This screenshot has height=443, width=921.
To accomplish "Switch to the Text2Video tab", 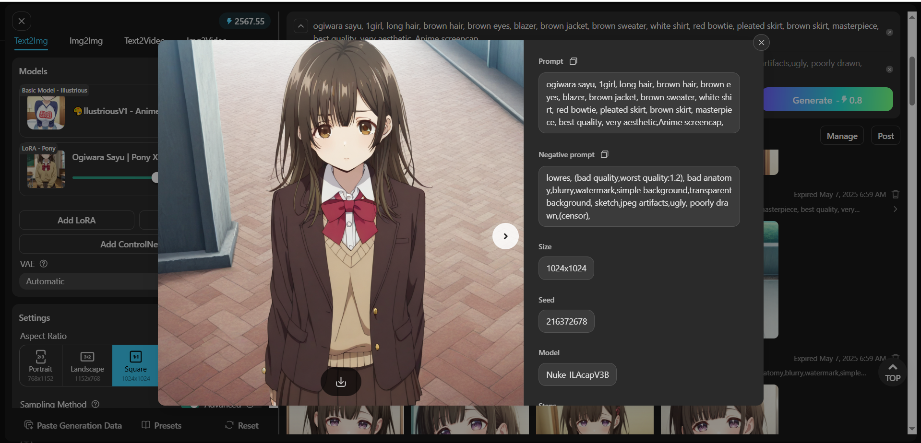I will [144, 41].
